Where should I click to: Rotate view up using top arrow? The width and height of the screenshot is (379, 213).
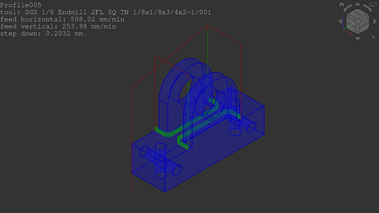(358, 4)
